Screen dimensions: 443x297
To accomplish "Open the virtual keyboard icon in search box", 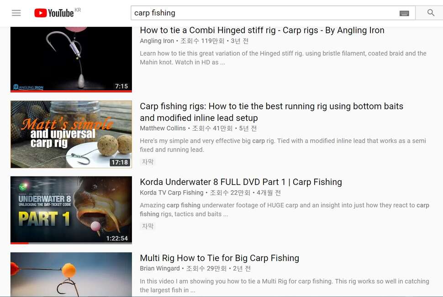I will (x=404, y=13).
